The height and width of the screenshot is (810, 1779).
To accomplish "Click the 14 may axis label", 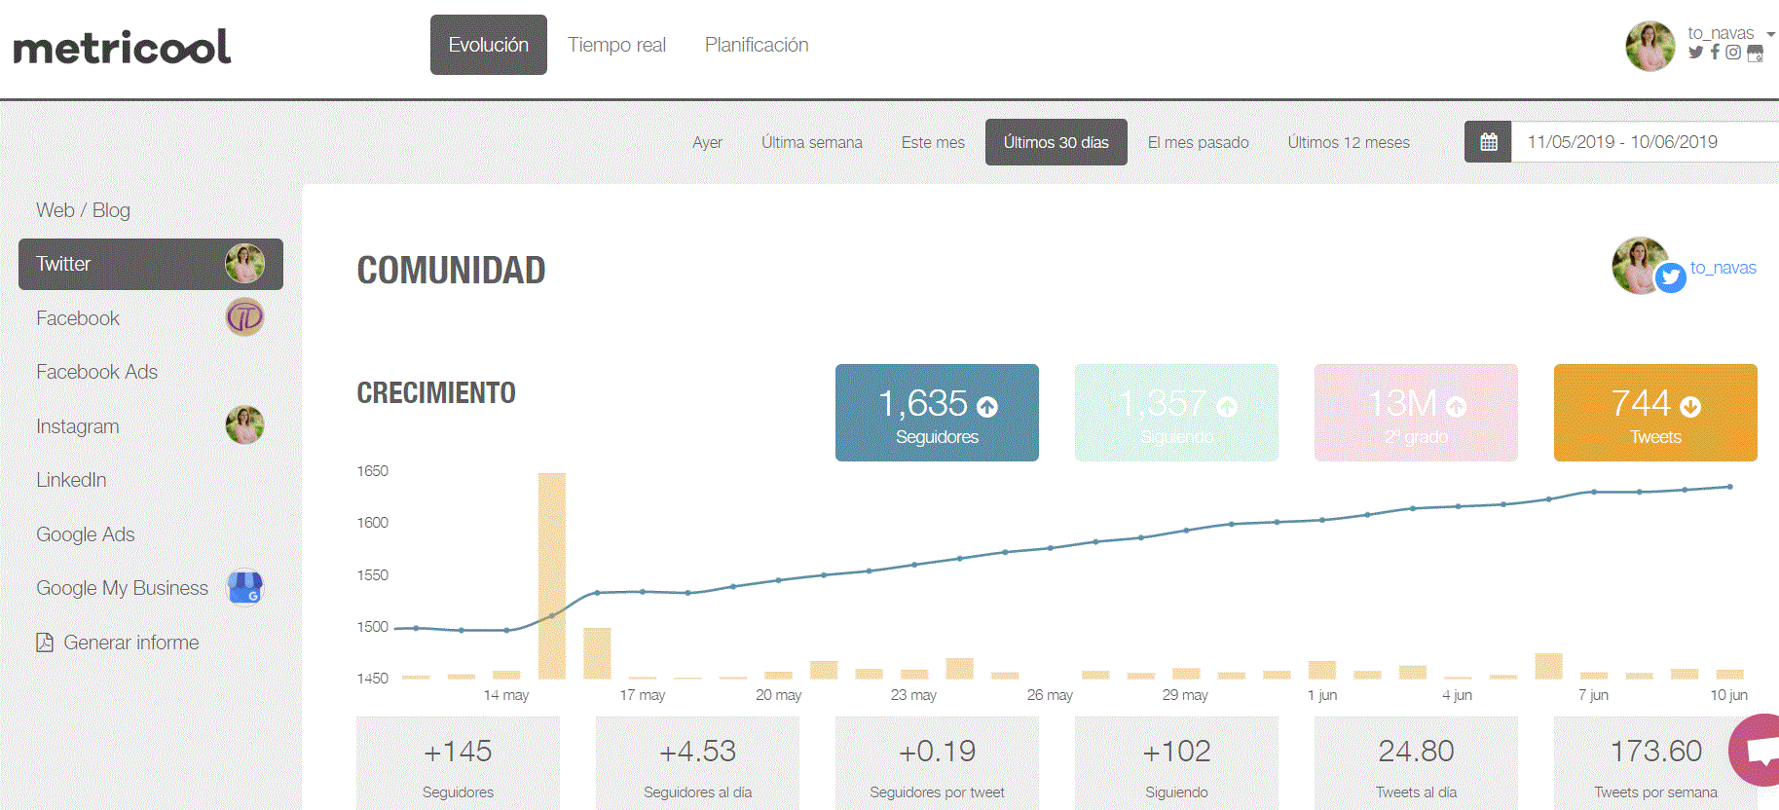I will [x=506, y=695].
